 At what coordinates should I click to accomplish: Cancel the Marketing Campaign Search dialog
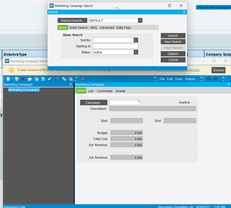tap(173, 60)
